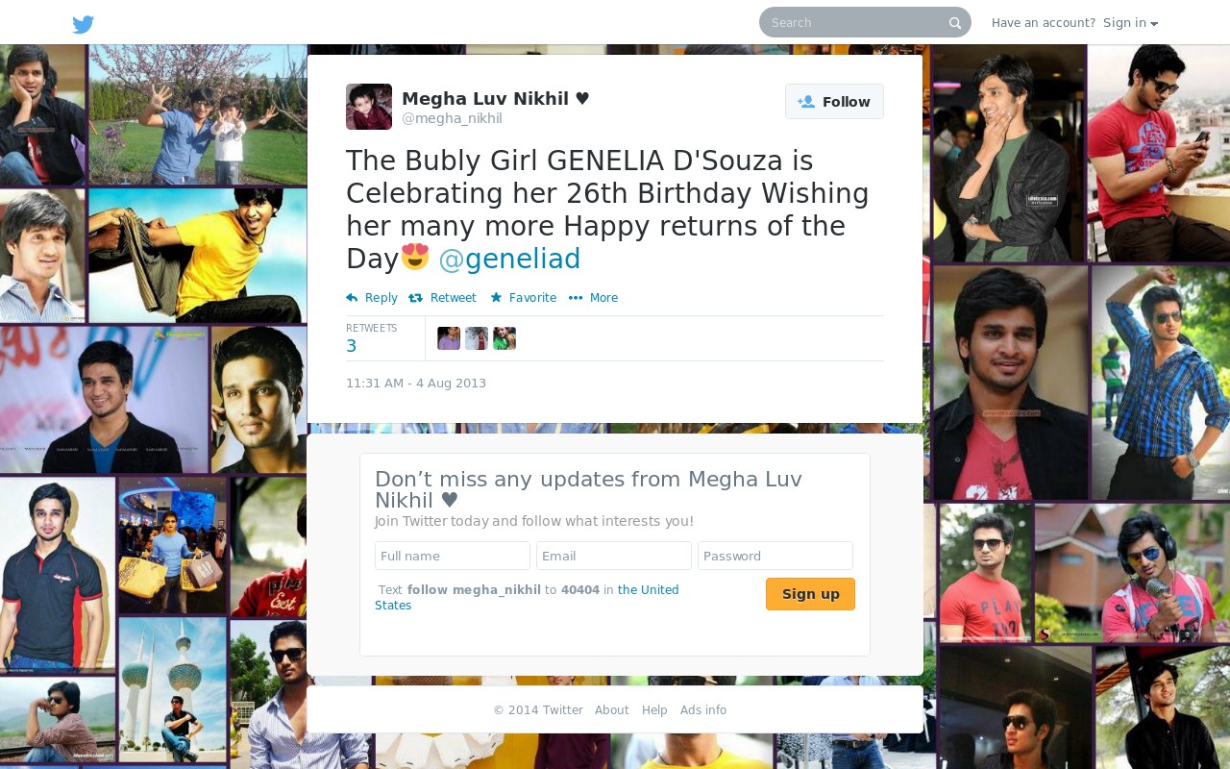
Task: Click the Sign up button
Action: 810,594
